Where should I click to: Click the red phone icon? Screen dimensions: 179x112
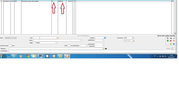click(171, 41)
